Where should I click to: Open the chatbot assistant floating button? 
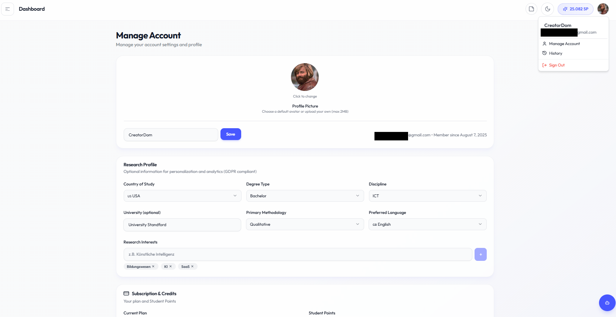pos(607,303)
